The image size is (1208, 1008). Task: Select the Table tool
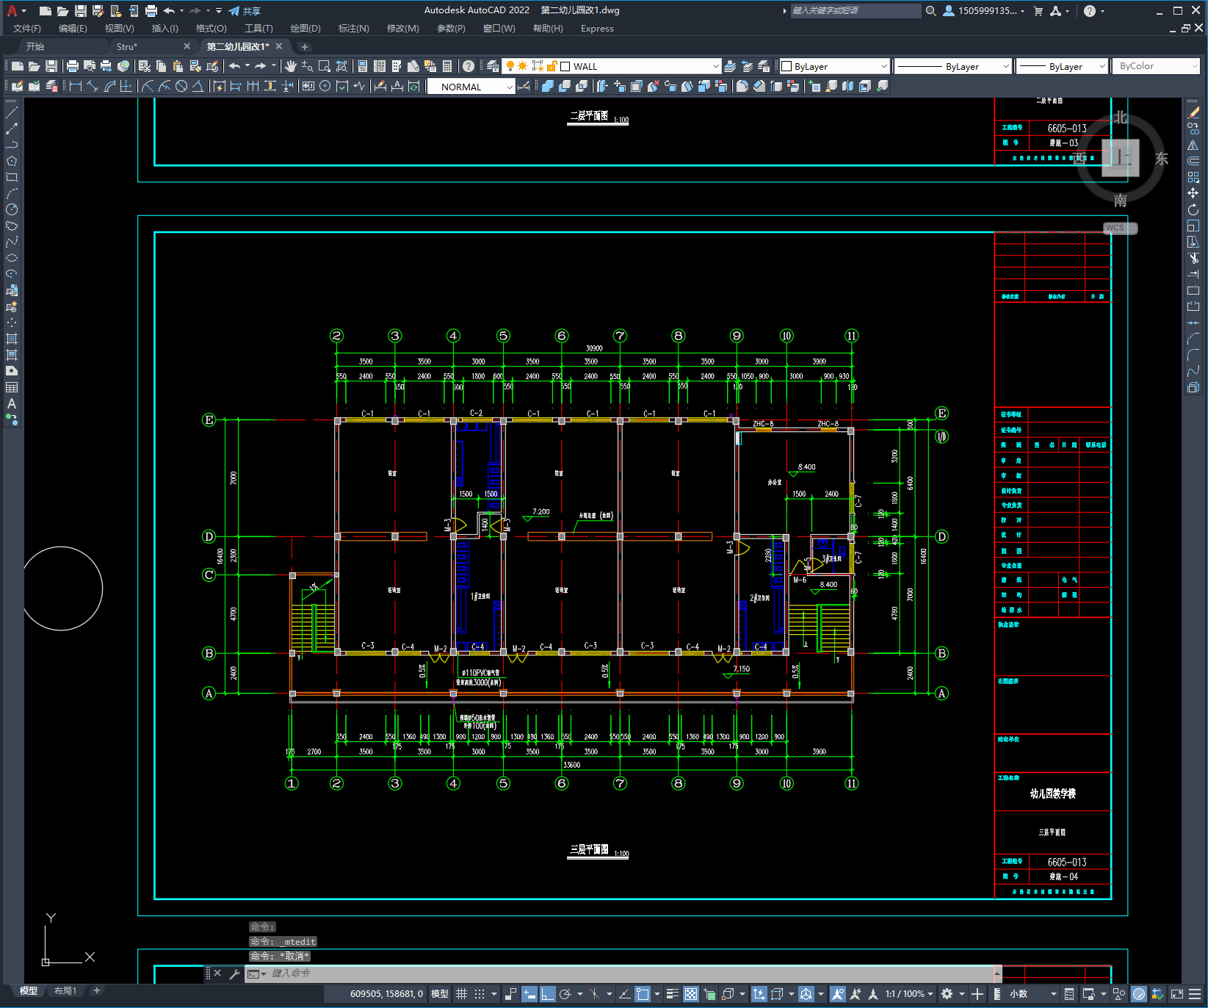pos(12,387)
